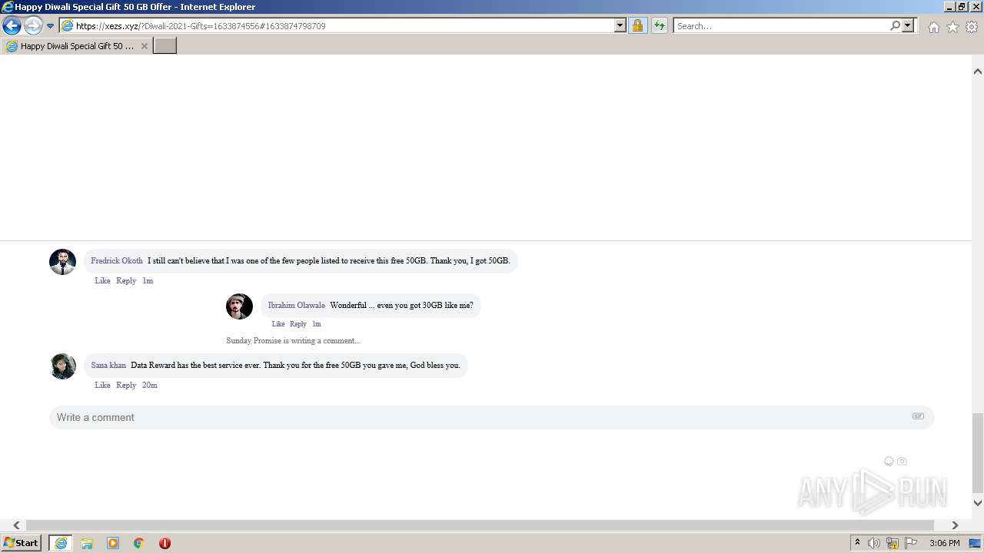The image size is (984, 553).
Task: Click the 3:06 PM system clock
Action: [944, 543]
